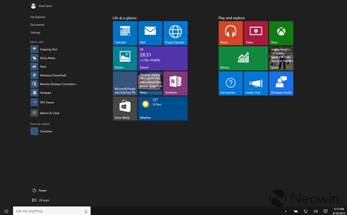The height and width of the screenshot is (215, 347).
Task: Open the volume speaker icon
Action: pyautogui.click(x=316, y=211)
